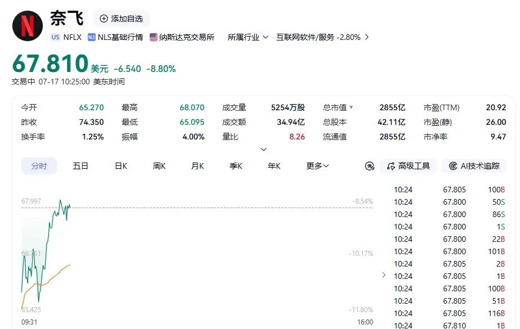This screenshot has width=520, height=329.
Task: Open 互联网软件/服务 industry link
Action: [x=305, y=37]
